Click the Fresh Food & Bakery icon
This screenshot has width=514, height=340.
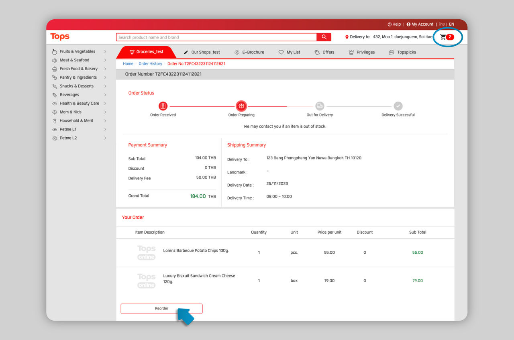click(x=55, y=69)
